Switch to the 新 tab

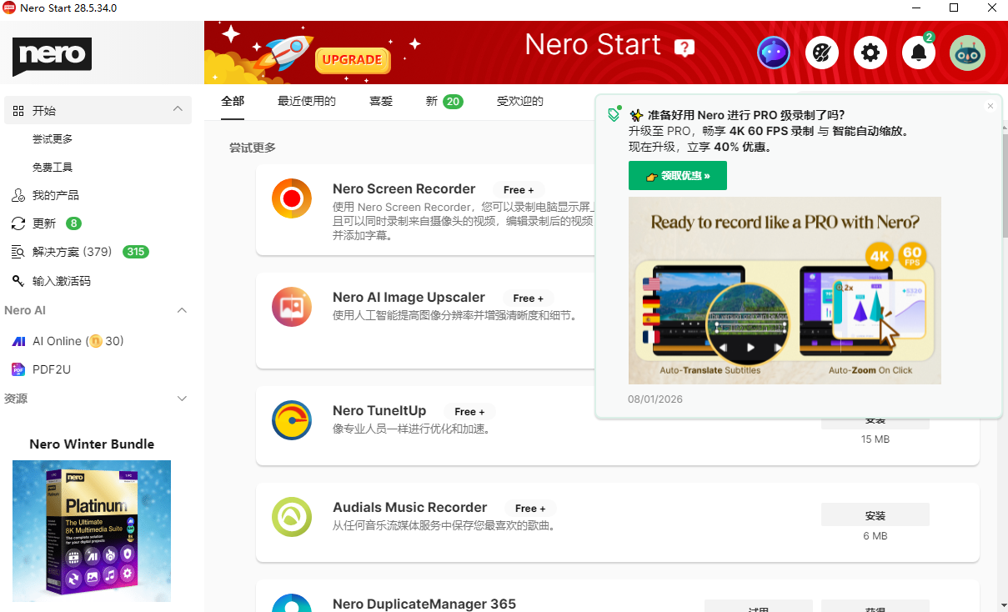(431, 101)
